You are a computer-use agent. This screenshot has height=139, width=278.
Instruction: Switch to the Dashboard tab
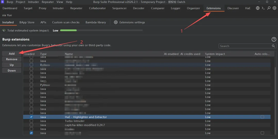(x=10, y=8)
